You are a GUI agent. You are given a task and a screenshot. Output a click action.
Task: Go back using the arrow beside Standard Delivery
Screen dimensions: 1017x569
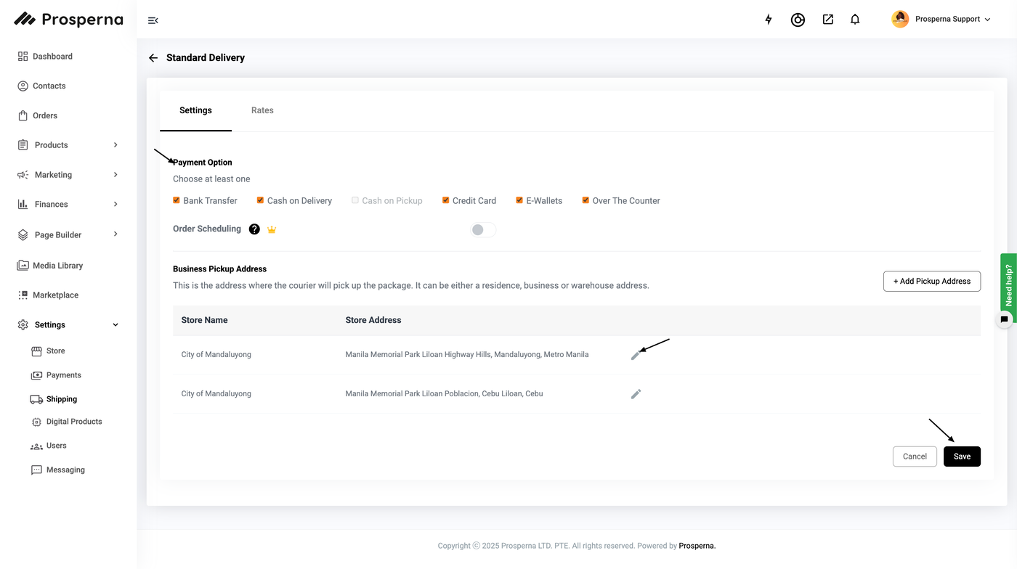pyautogui.click(x=153, y=58)
